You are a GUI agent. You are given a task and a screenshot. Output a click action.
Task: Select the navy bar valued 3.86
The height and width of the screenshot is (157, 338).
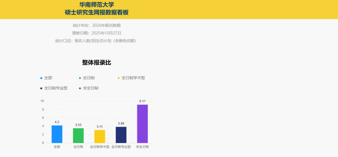(121, 135)
